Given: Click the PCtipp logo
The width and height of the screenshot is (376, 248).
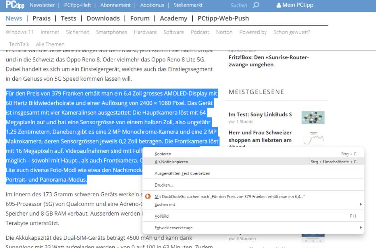Looking at the screenshot, I should (x=15, y=5).
